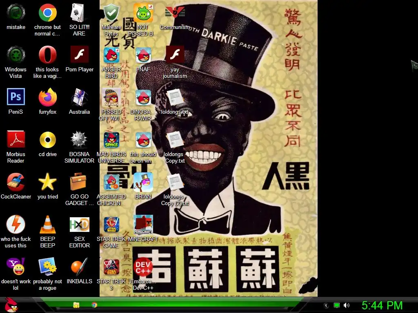Launch the Photoshop 'Ps' desktop icon

pyautogui.click(x=16, y=97)
